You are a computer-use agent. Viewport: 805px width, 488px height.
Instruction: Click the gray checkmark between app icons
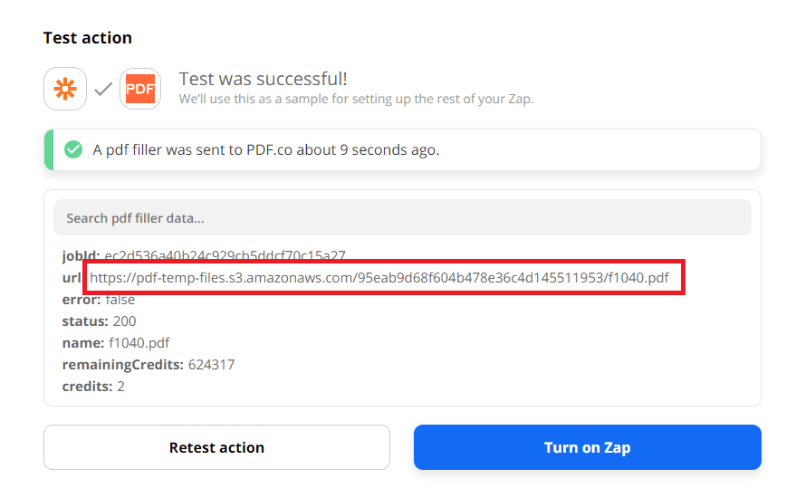[x=103, y=89]
